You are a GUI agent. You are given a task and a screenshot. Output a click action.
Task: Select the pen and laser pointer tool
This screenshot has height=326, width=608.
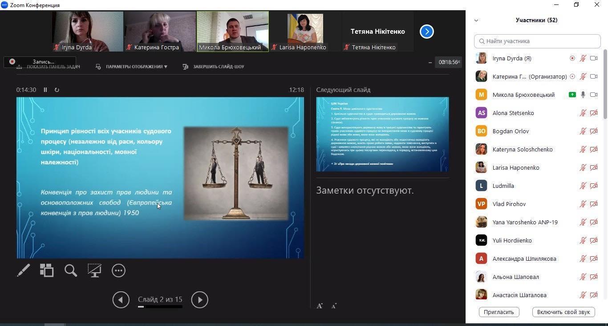(x=24, y=270)
